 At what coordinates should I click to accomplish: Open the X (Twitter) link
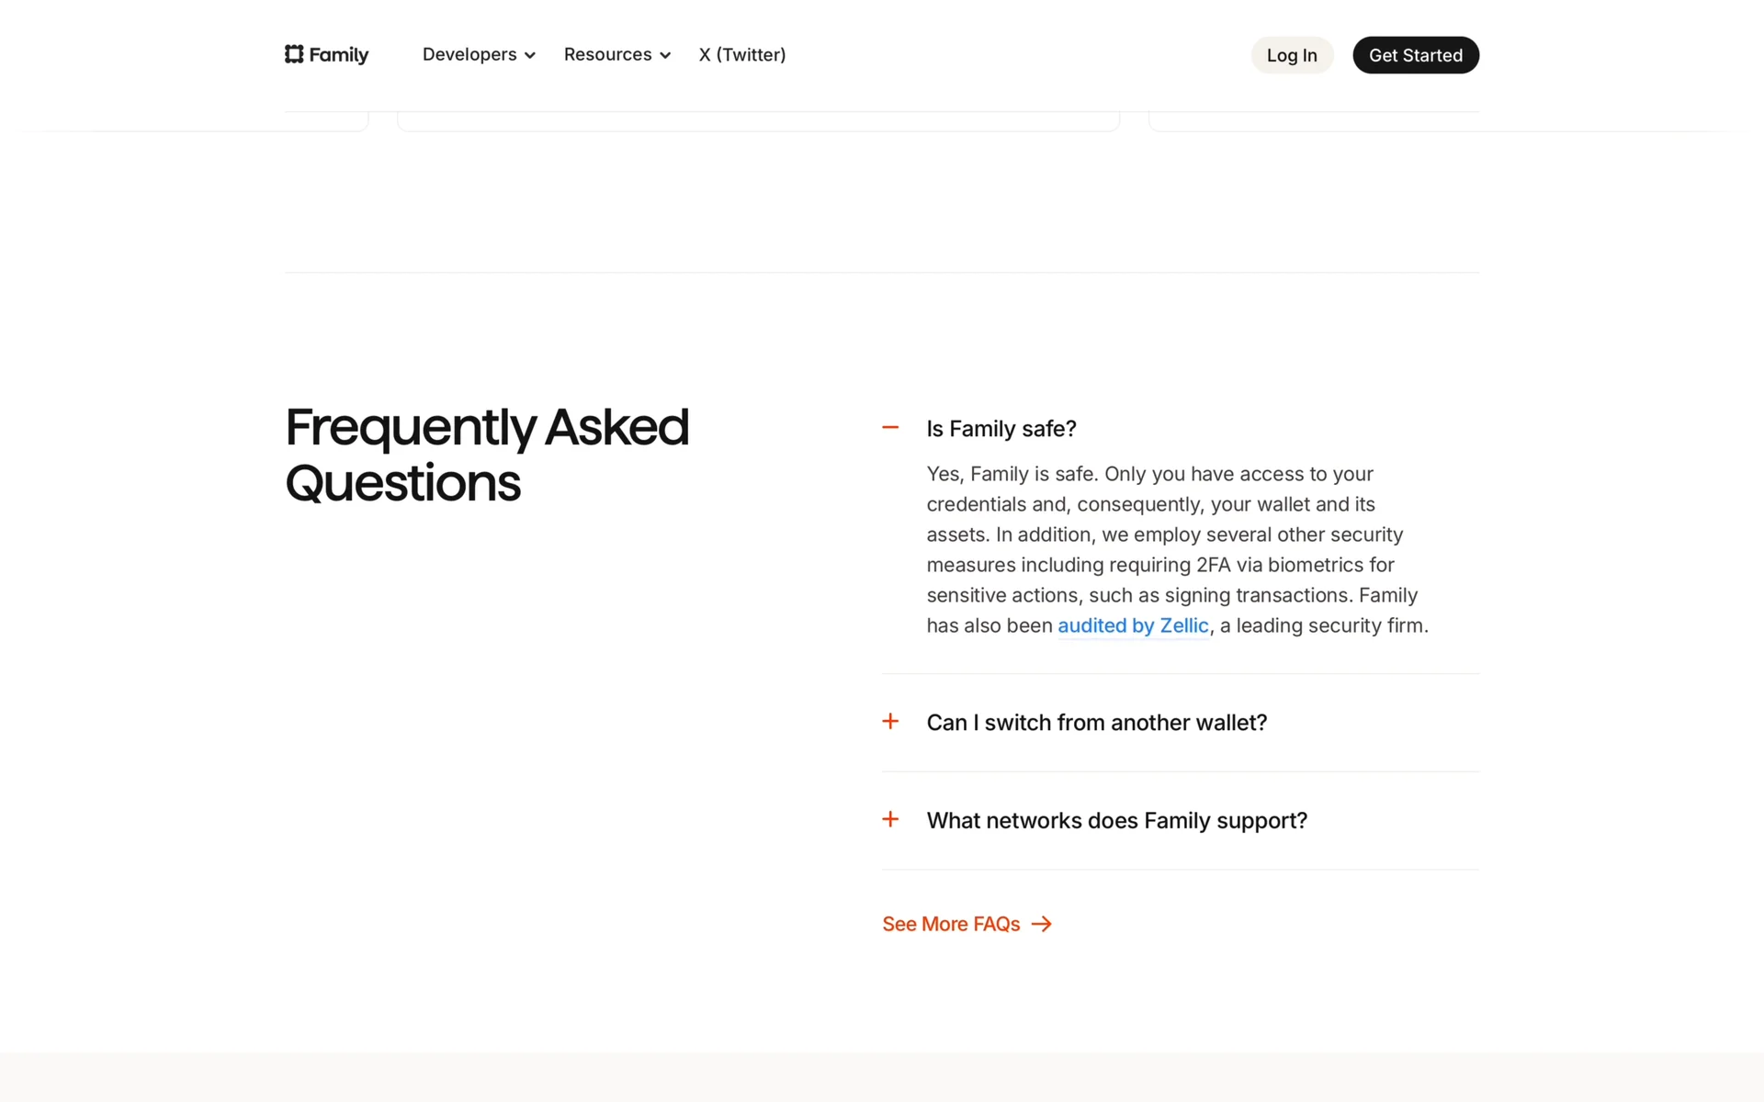point(741,55)
